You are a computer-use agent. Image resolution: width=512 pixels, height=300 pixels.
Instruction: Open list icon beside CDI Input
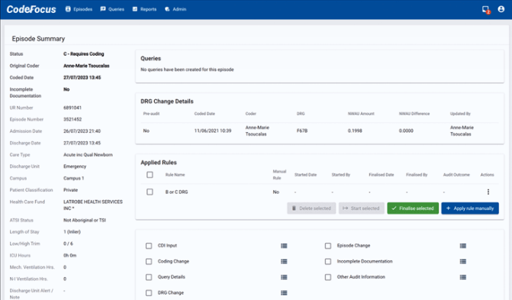click(x=284, y=246)
